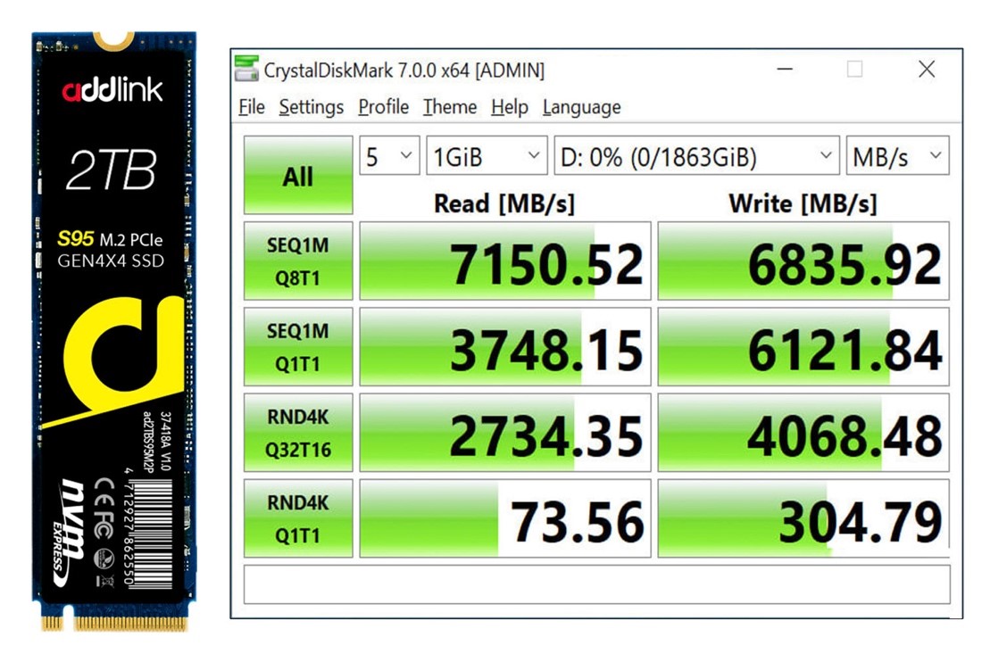Open the File menu
This screenshot has height=654, width=982.
tap(252, 107)
